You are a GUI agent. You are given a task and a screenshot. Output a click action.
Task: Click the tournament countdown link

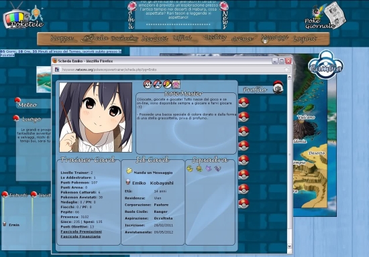tap(61, 53)
